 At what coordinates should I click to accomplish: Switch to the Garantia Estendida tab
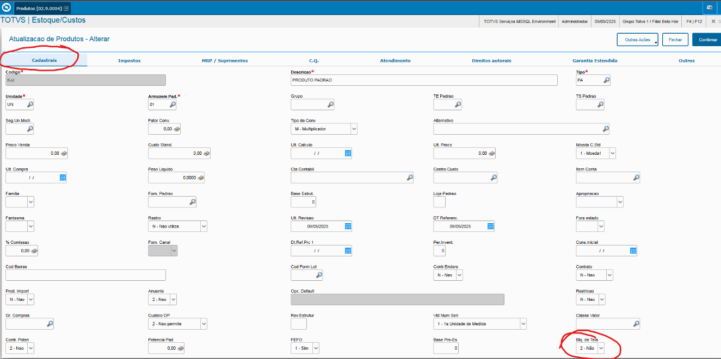click(595, 61)
